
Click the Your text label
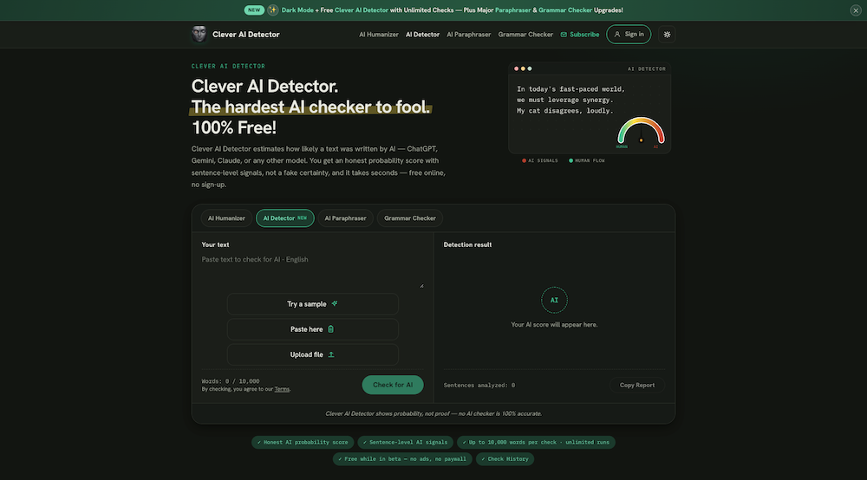click(215, 244)
